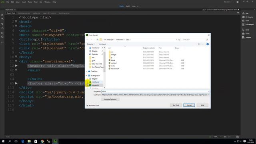This screenshot has width=256, height=144.
Task: Click the refresh icon beside address bar
Action: tap(179, 40)
